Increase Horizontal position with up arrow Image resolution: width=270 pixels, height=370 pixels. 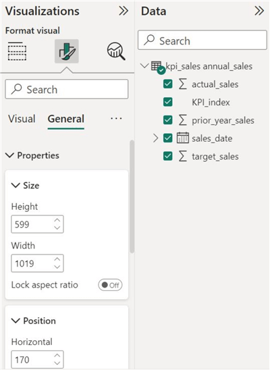57,355
